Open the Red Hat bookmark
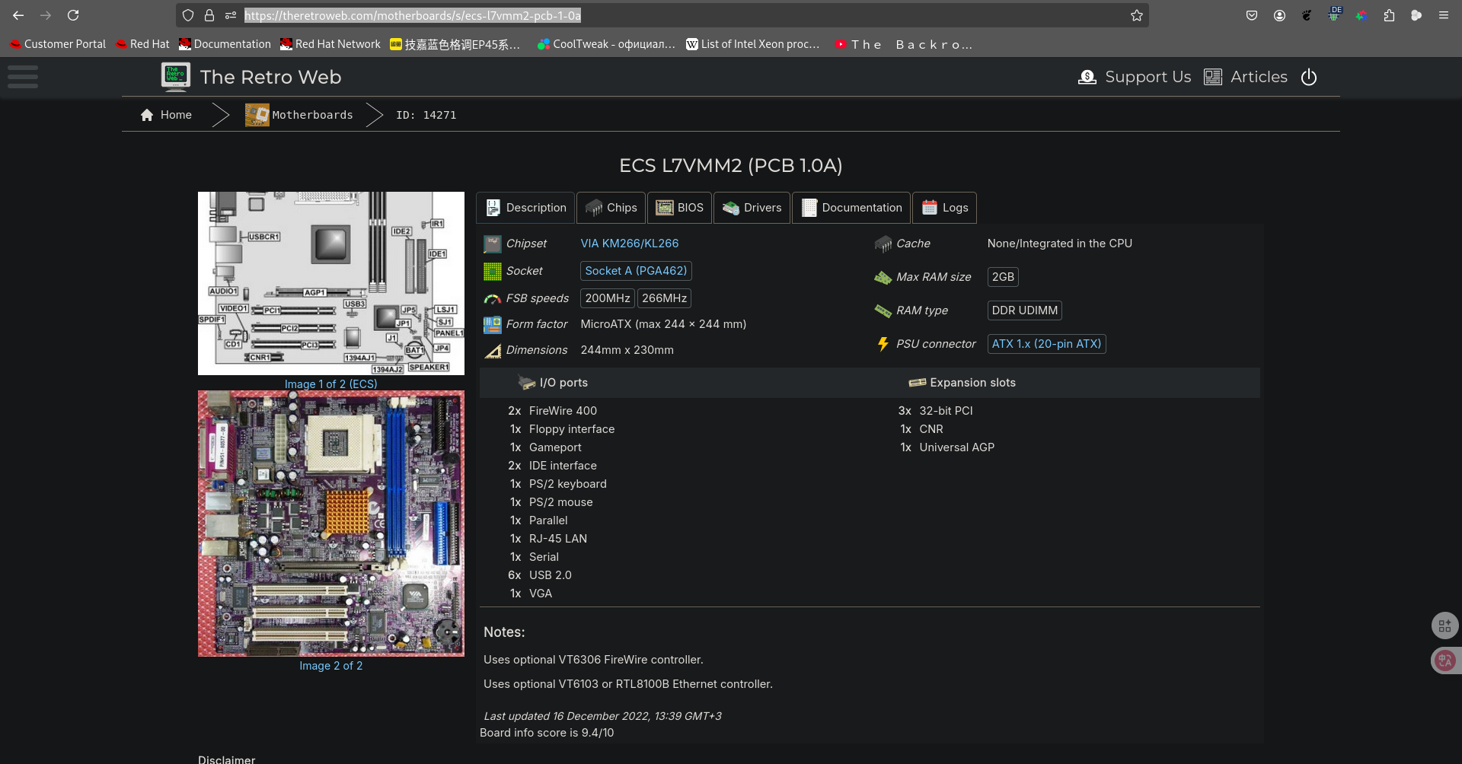The height and width of the screenshot is (764, 1462). click(142, 44)
